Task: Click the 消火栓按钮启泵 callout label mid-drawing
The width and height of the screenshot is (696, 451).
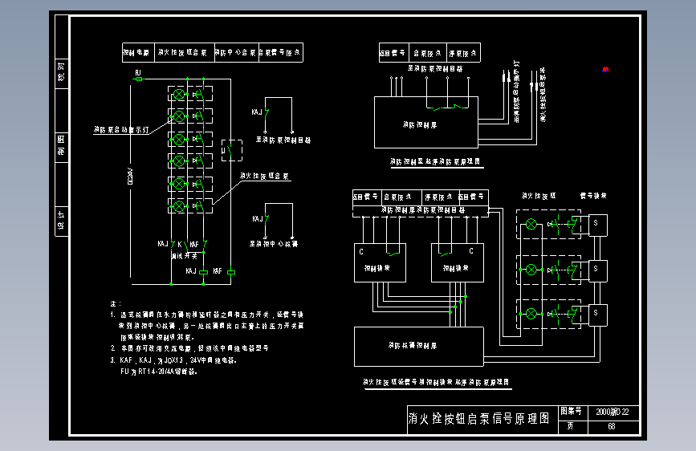Action: pos(265,177)
